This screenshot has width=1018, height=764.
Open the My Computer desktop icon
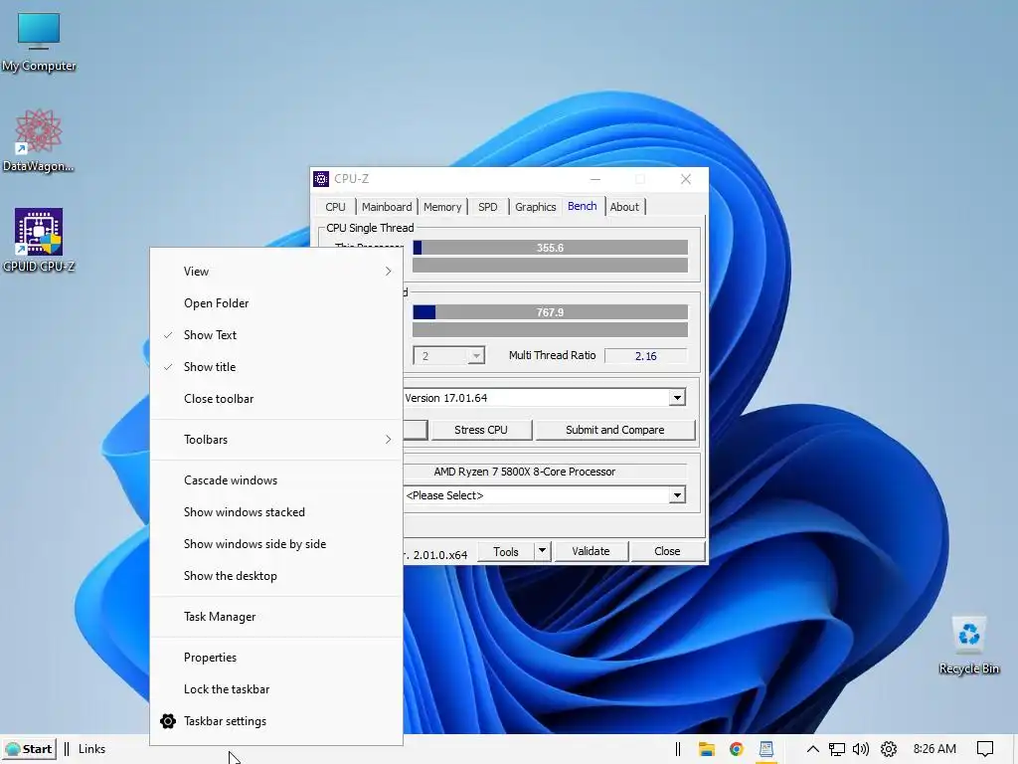[x=39, y=42]
